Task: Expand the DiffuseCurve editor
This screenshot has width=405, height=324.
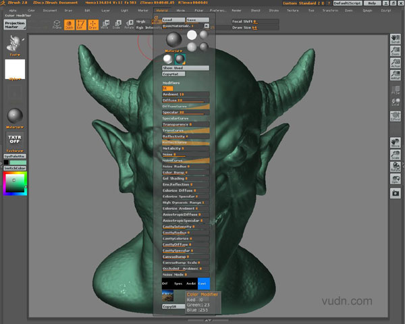Action: [x=186, y=106]
